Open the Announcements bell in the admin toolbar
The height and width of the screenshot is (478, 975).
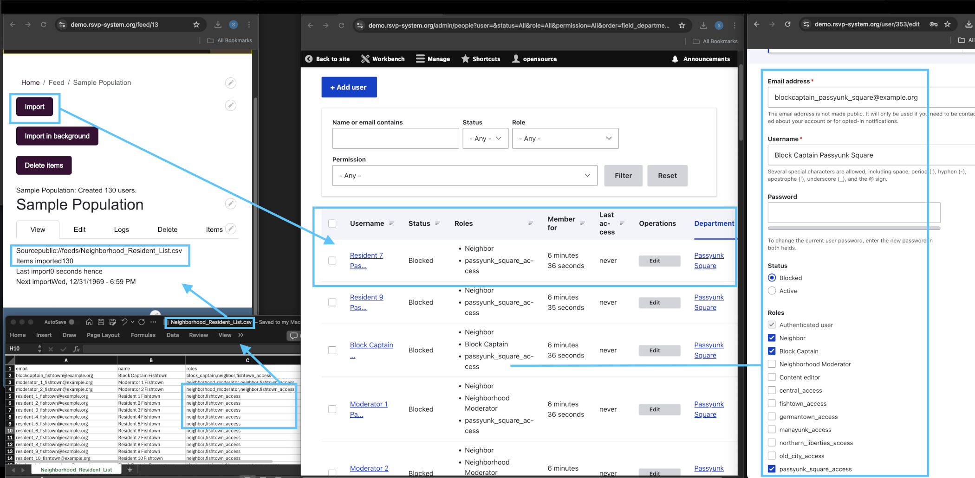675,59
